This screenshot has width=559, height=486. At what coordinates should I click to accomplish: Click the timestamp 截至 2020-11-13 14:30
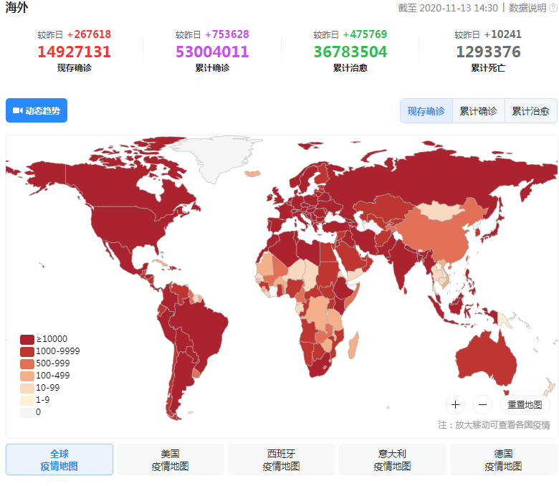click(x=448, y=8)
